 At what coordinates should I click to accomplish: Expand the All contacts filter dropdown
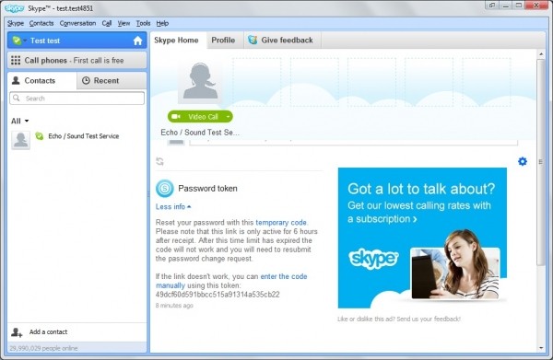19,122
